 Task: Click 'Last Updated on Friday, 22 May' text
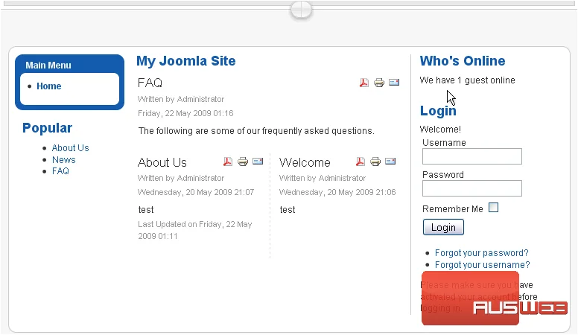[194, 224]
